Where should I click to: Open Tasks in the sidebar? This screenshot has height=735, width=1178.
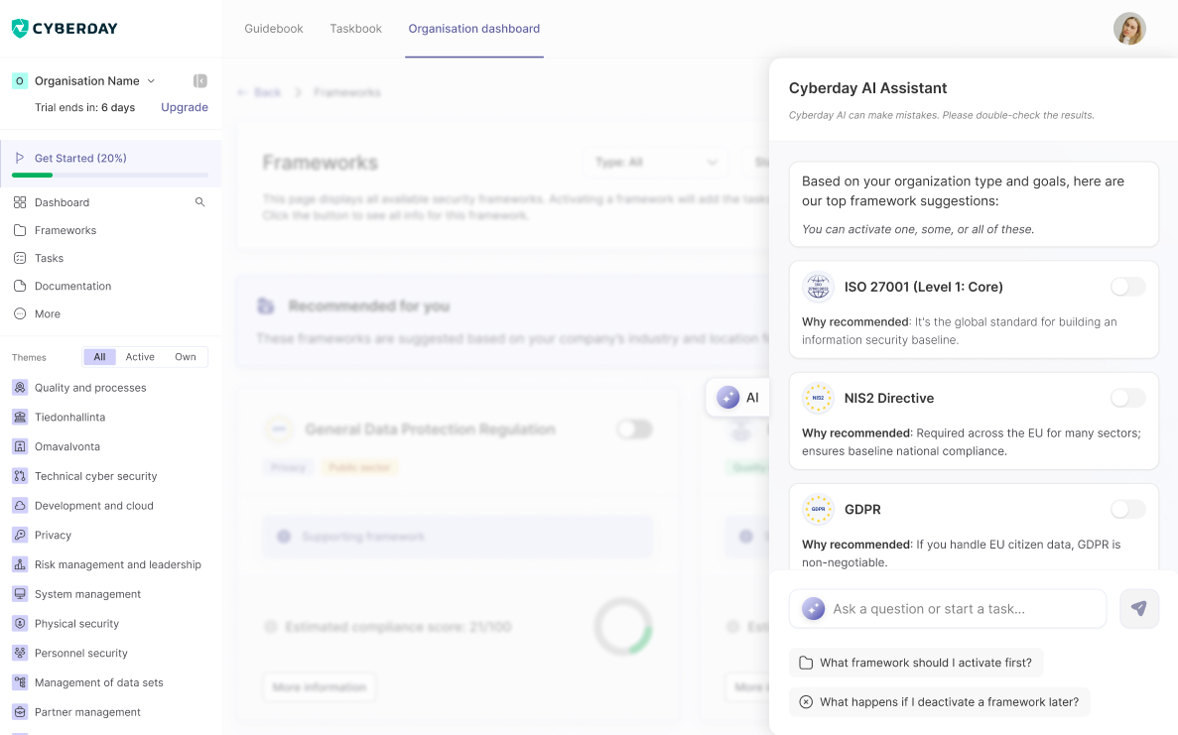pyautogui.click(x=49, y=258)
